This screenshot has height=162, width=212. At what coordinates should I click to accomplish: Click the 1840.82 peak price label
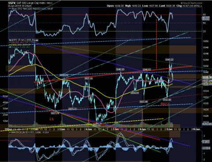pos(147,69)
